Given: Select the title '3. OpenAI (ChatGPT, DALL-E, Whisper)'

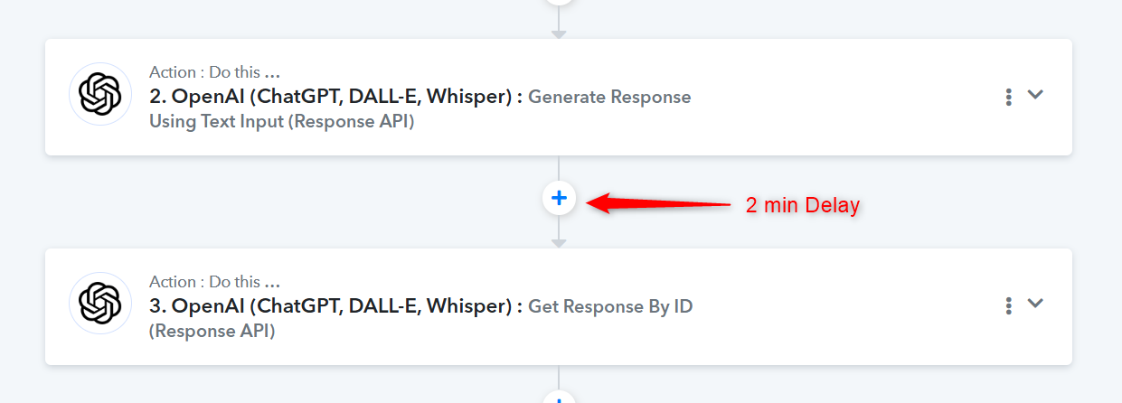Looking at the screenshot, I should coord(336,306).
